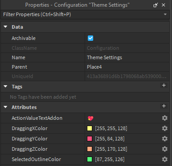Click the green SelectedOutlineColor swatch
This screenshot has height=166, width=172.
click(90, 159)
